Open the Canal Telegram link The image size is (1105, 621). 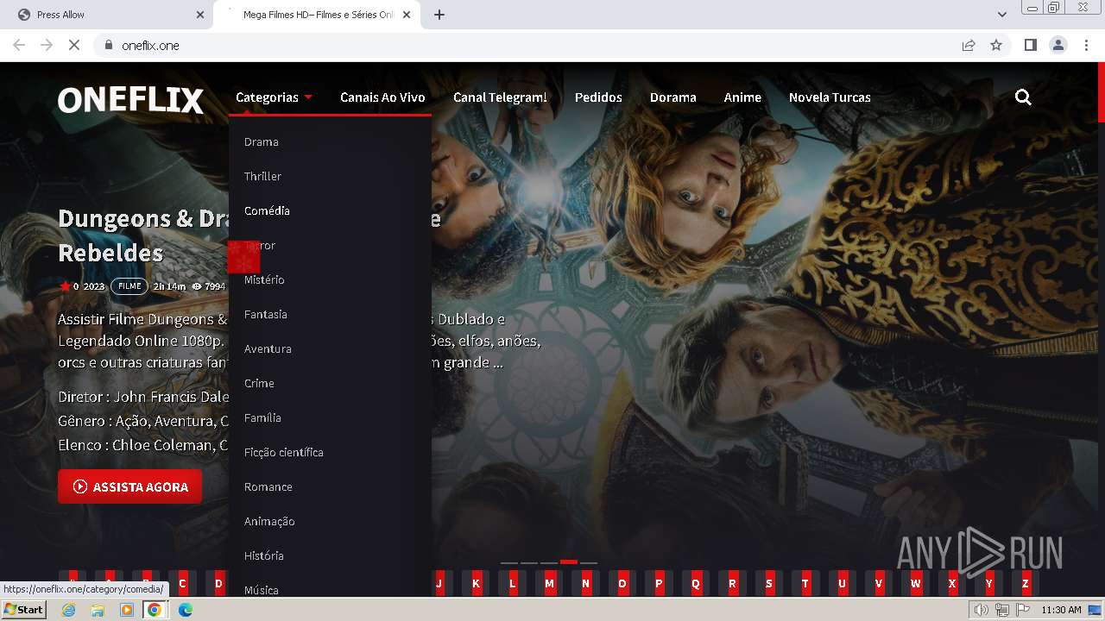[x=500, y=97]
